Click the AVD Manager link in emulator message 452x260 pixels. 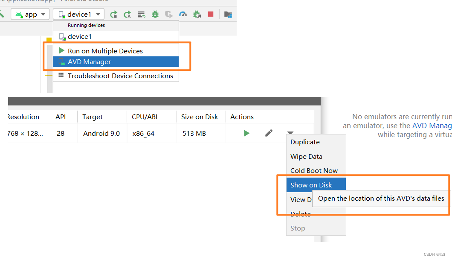click(432, 126)
